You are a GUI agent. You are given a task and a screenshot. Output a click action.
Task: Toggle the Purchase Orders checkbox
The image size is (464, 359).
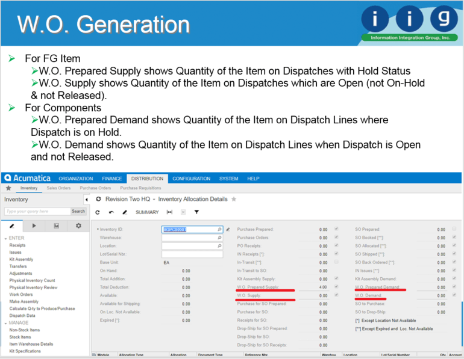click(336, 237)
